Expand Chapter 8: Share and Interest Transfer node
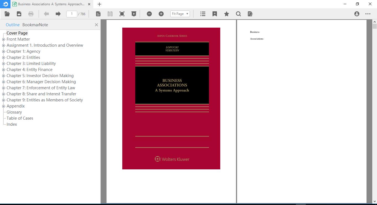 [x=4, y=94]
